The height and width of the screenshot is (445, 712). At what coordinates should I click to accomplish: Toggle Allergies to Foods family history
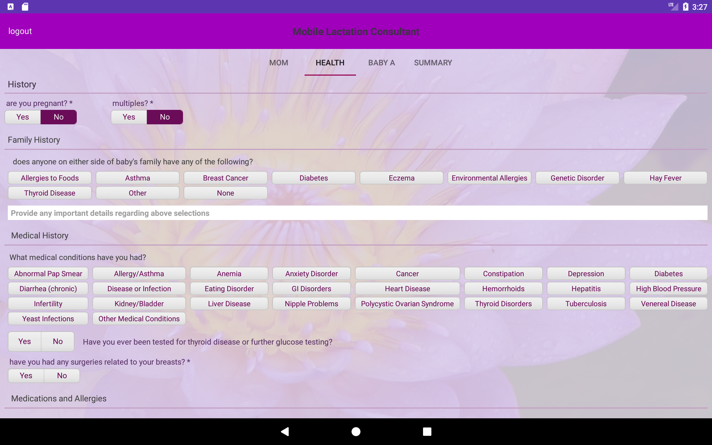click(x=50, y=178)
